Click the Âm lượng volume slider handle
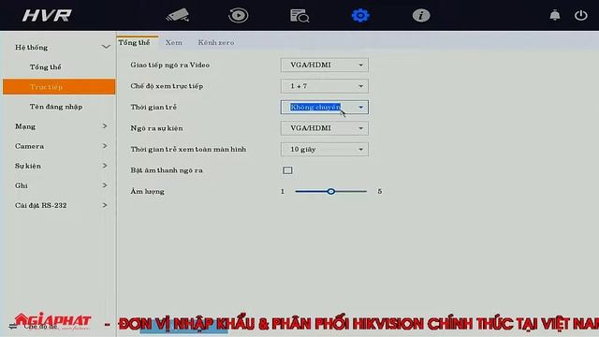The height and width of the screenshot is (337, 599). click(330, 191)
